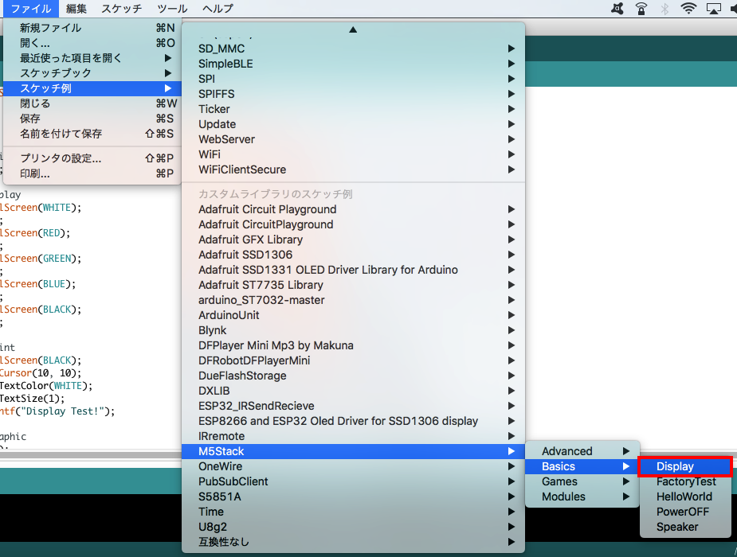Expand SD_MMC examples

tap(353, 49)
